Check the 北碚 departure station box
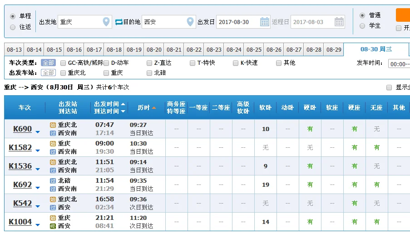This screenshot has height=233, width=410. click(149, 73)
